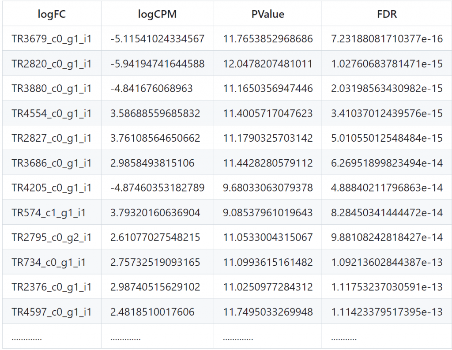
Task: Click the TR3880_c0_g1_i1 row label
Action: click(52, 88)
